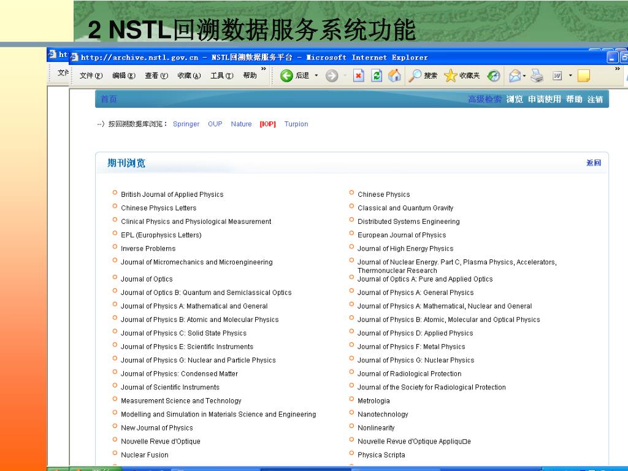628x471 pixels.
Task: Open the 文件(F) menu
Action: [91, 75]
